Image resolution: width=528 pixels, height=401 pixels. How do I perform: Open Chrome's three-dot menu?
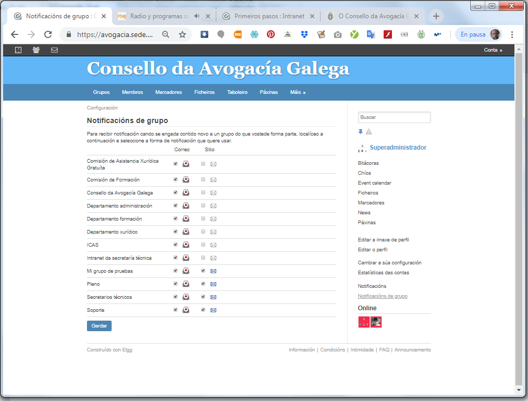coord(512,34)
